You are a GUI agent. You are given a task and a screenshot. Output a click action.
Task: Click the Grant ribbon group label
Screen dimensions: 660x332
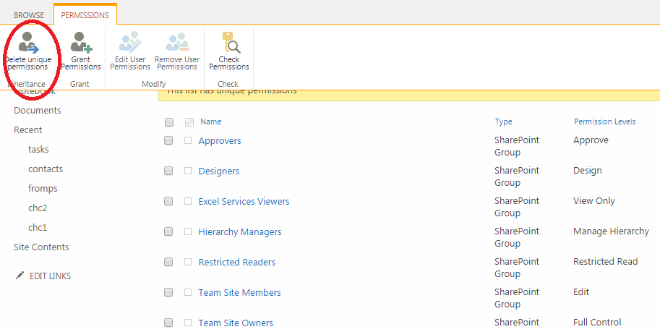pyautogui.click(x=80, y=84)
